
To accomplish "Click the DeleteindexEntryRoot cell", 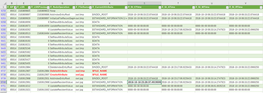I will [x=63, y=67].
